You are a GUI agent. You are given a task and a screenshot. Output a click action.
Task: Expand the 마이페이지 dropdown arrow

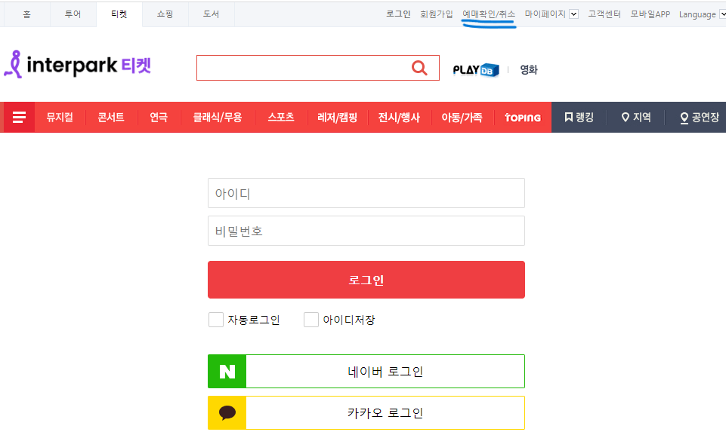click(573, 14)
